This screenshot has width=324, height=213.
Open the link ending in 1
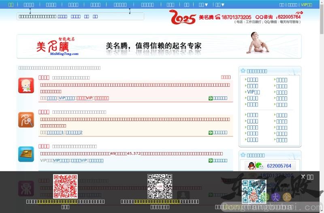(x=55, y=133)
